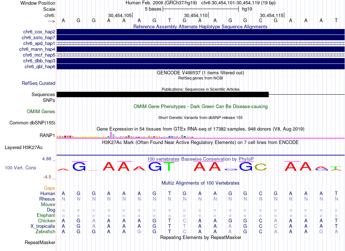Viewport: 345px width, 251px height.
Task: Open the chr6_cox_hap2 track label
Action: coord(39,32)
